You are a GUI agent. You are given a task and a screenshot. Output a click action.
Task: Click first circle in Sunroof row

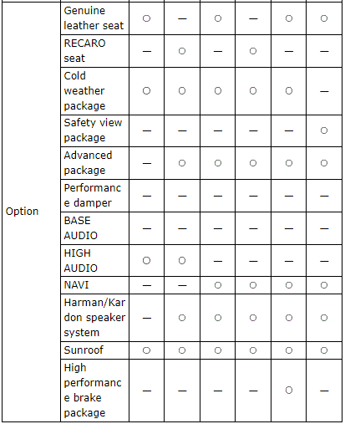tap(146, 350)
